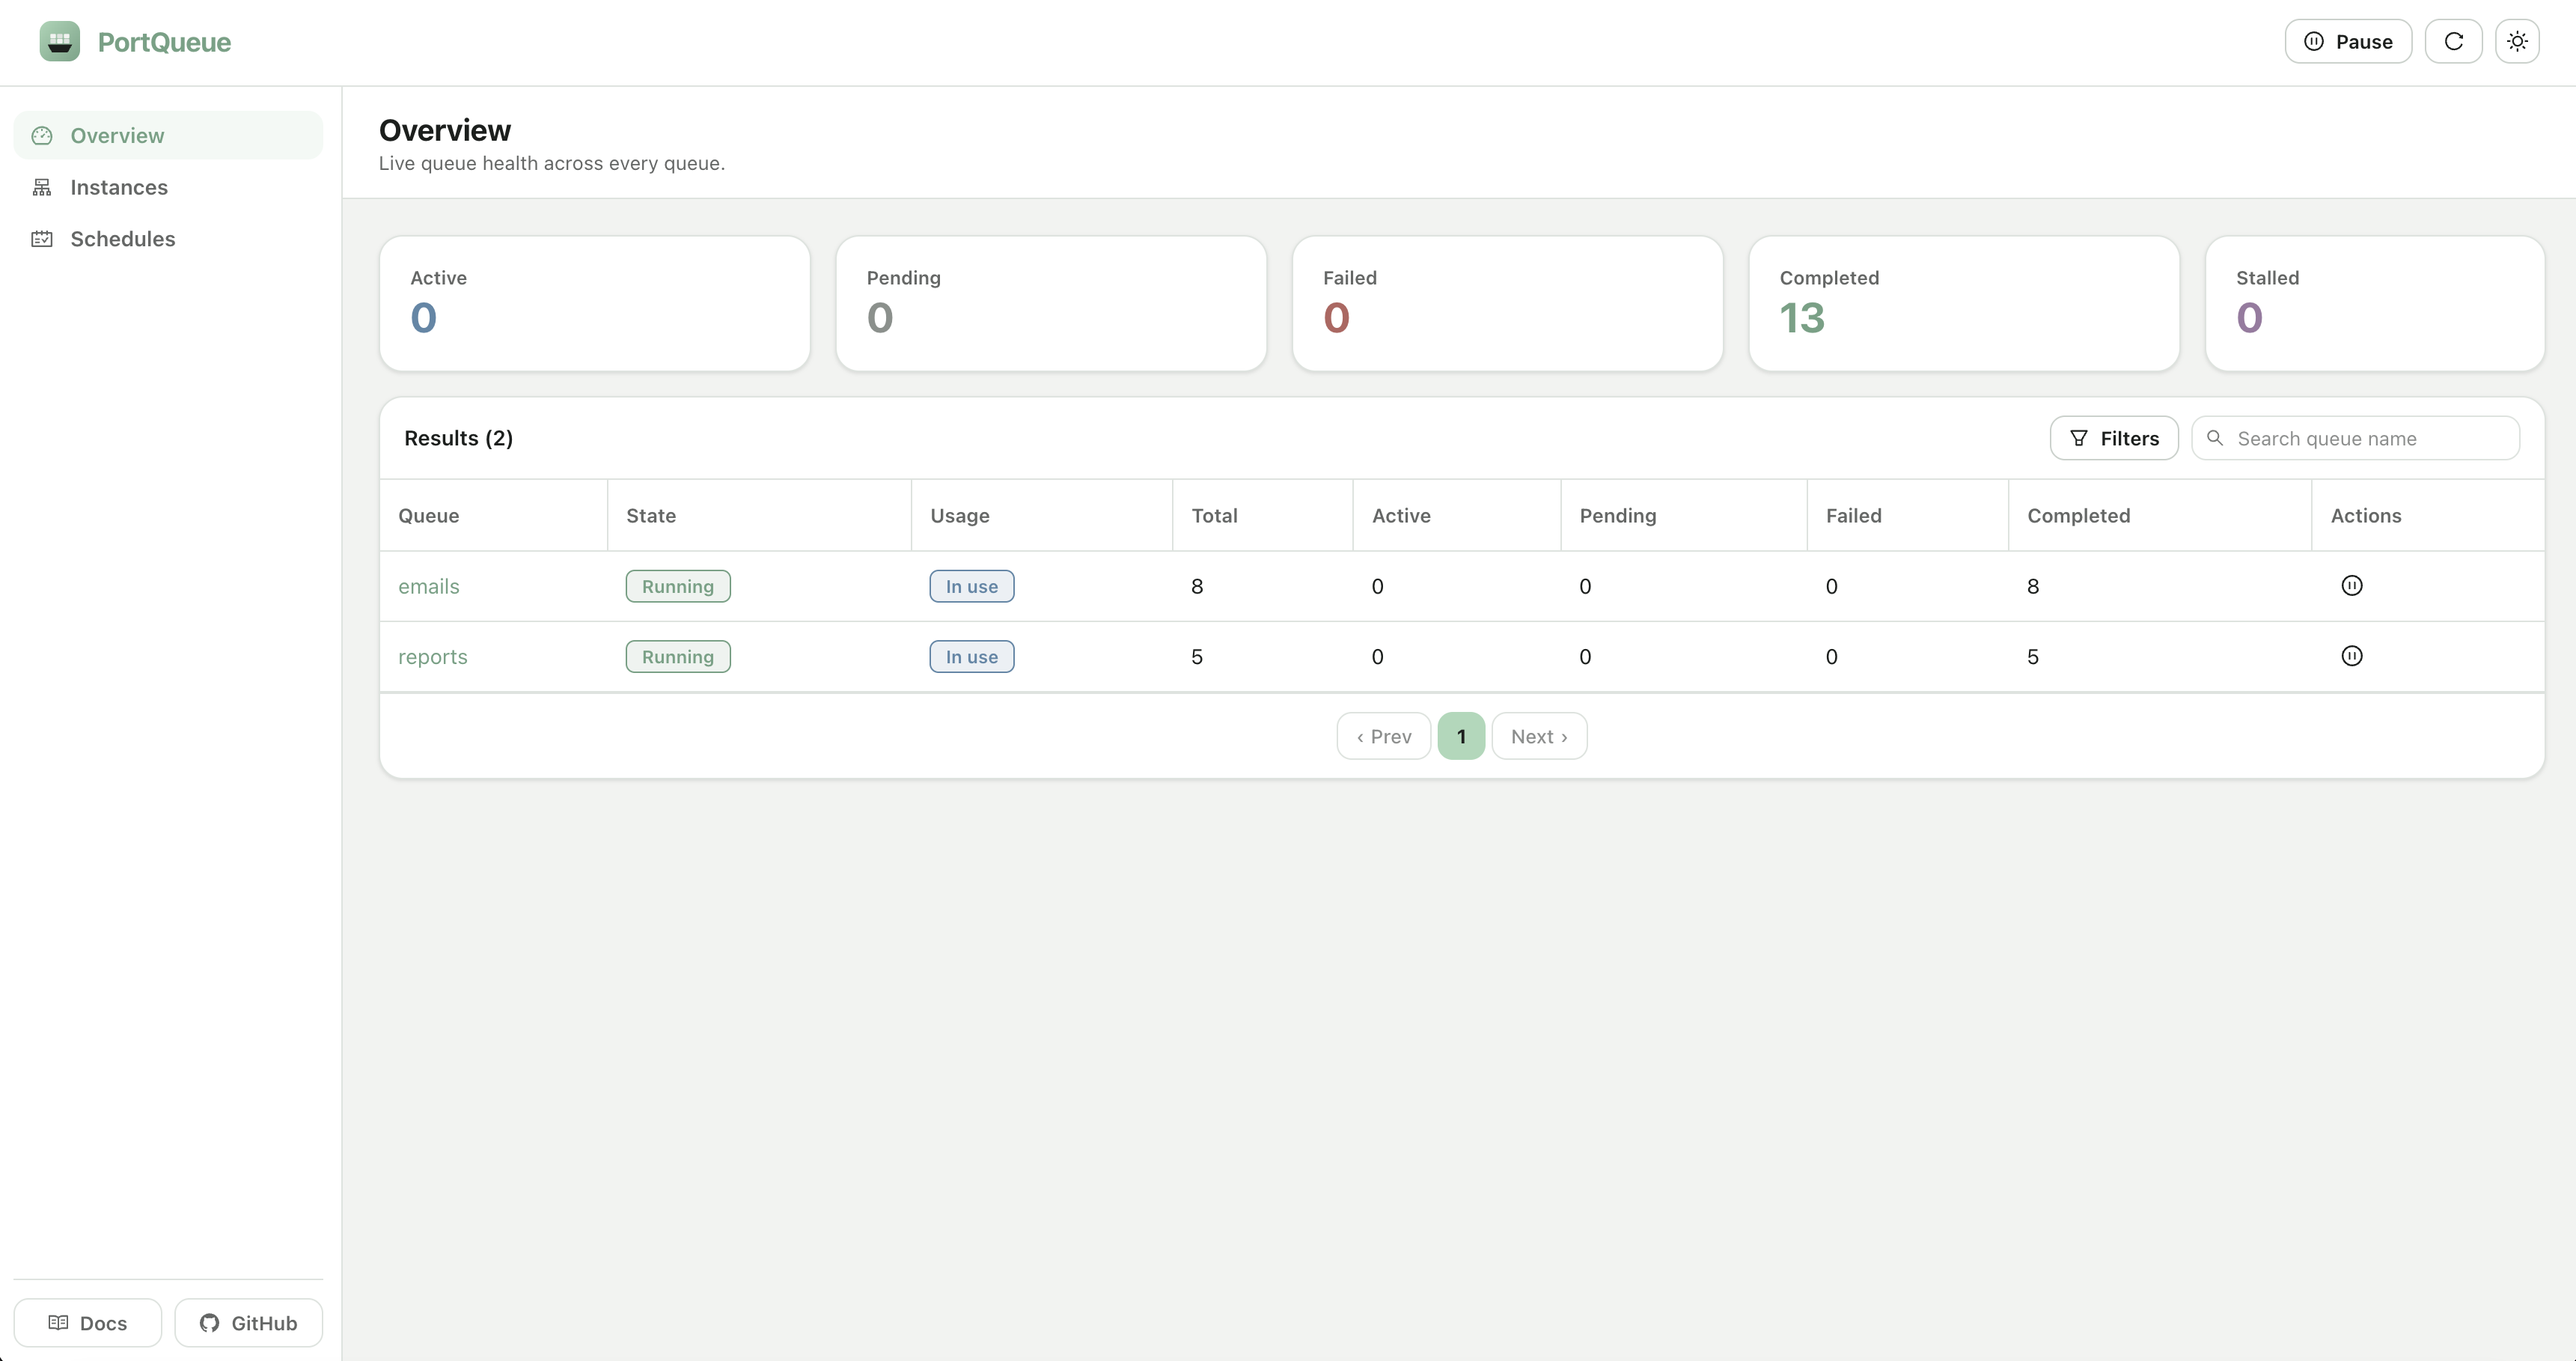Go to the Next page
The height and width of the screenshot is (1361, 2576).
pos(1539,736)
